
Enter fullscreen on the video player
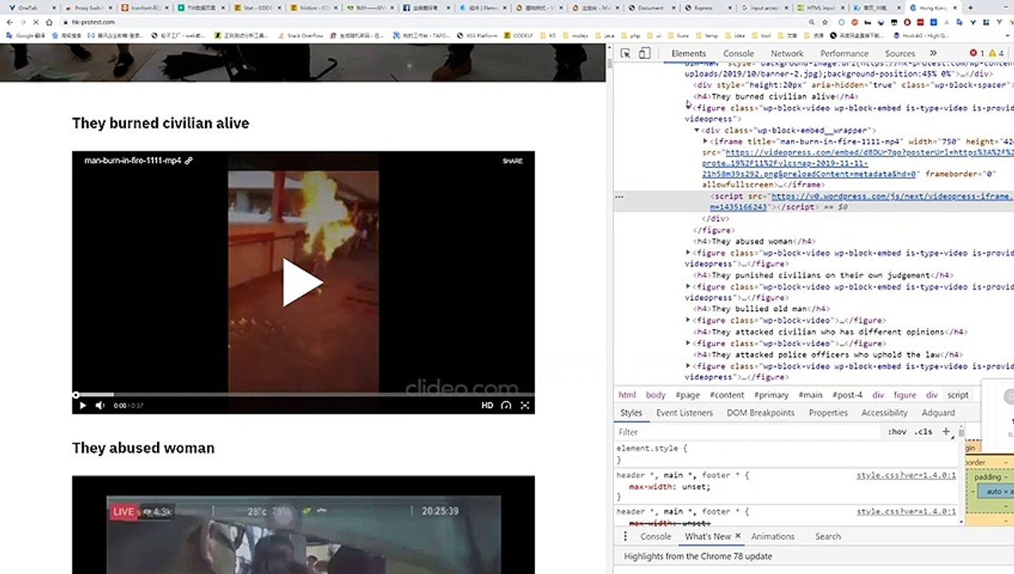[x=525, y=405]
